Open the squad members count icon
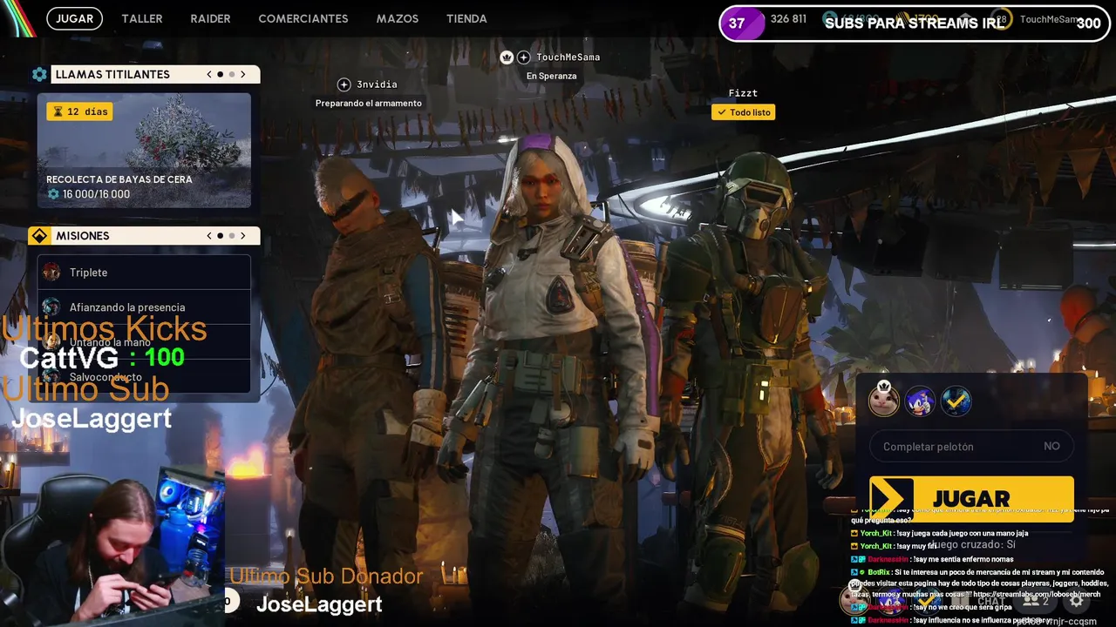The height and width of the screenshot is (627, 1116). point(1035,601)
